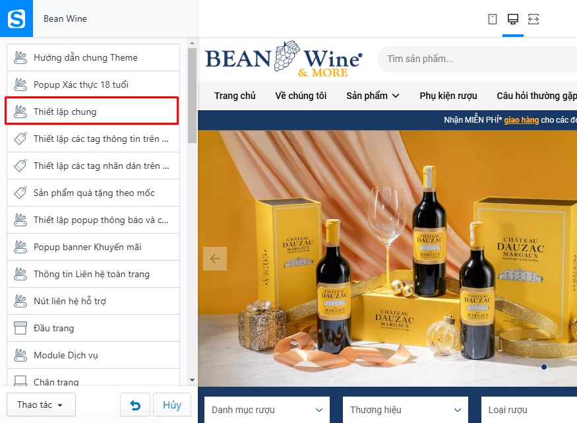
Task: Open Về chúng tôi menu item
Action: point(301,96)
